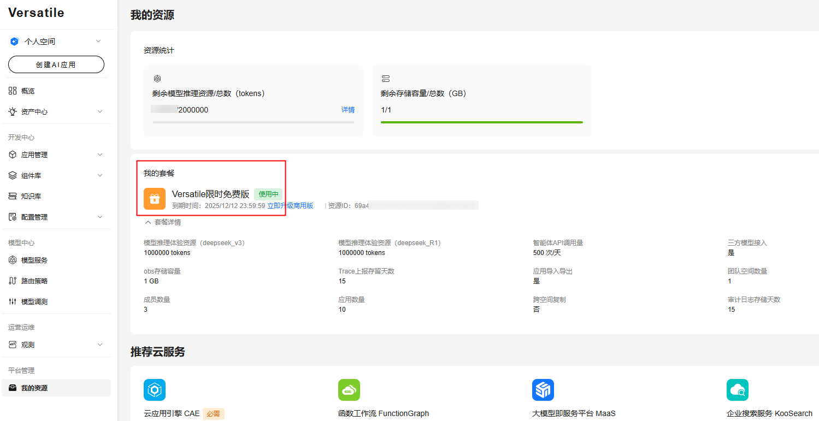819x421 pixels.
Task: Open the 企业搜索服务 KooSearch icon
Action: point(738,390)
